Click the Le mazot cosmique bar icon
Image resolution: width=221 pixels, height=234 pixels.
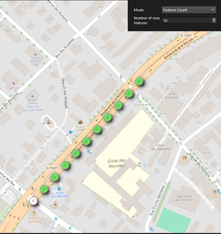(x=34, y=213)
